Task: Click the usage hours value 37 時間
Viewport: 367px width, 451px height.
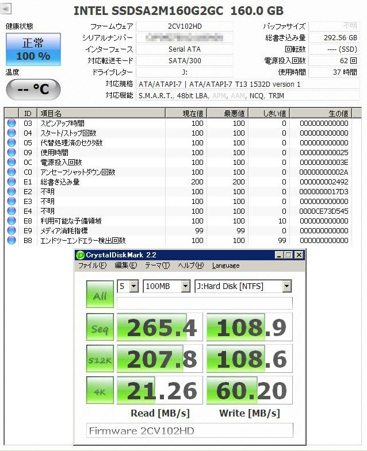Action: (334, 72)
